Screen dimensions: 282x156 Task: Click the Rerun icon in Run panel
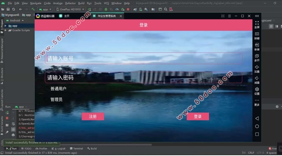pos(7,113)
